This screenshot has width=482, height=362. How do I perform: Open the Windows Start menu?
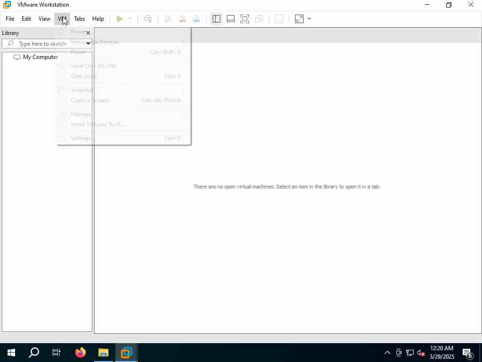(11, 353)
